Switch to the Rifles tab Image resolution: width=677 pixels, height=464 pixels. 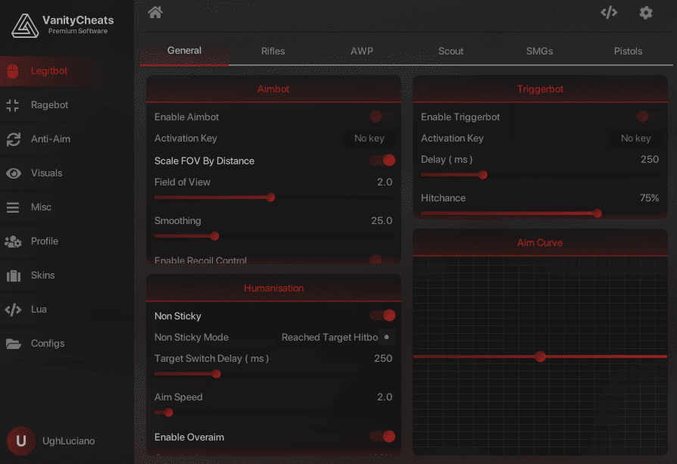tap(273, 51)
